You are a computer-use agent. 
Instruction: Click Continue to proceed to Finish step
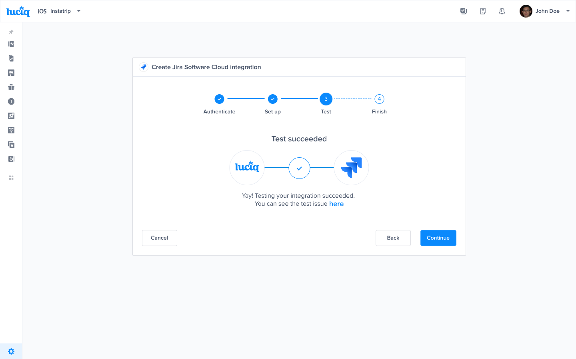[x=438, y=238]
